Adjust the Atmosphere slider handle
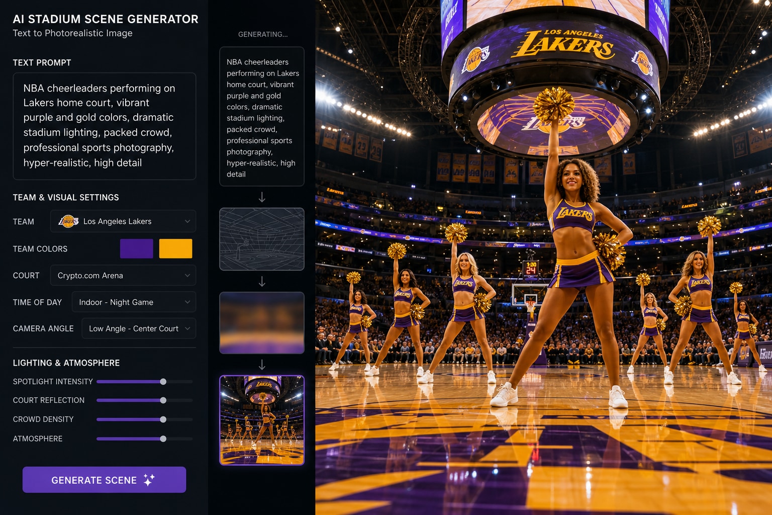 [163, 439]
